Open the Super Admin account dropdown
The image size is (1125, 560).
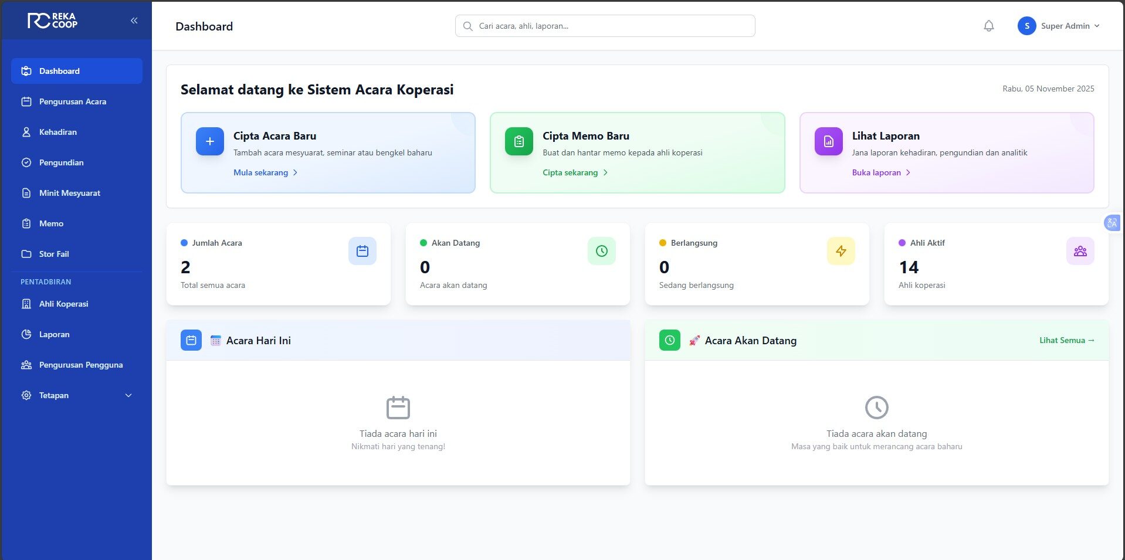point(1059,26)
